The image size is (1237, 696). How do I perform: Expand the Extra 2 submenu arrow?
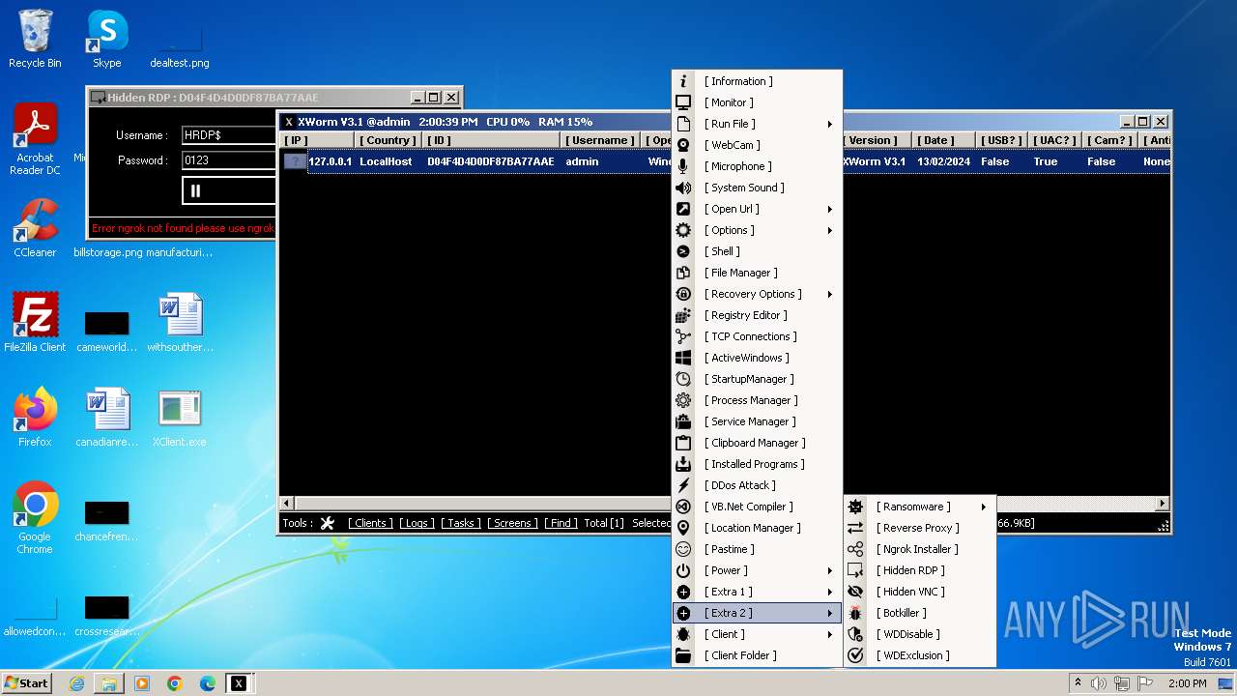(x=830, y=613)
